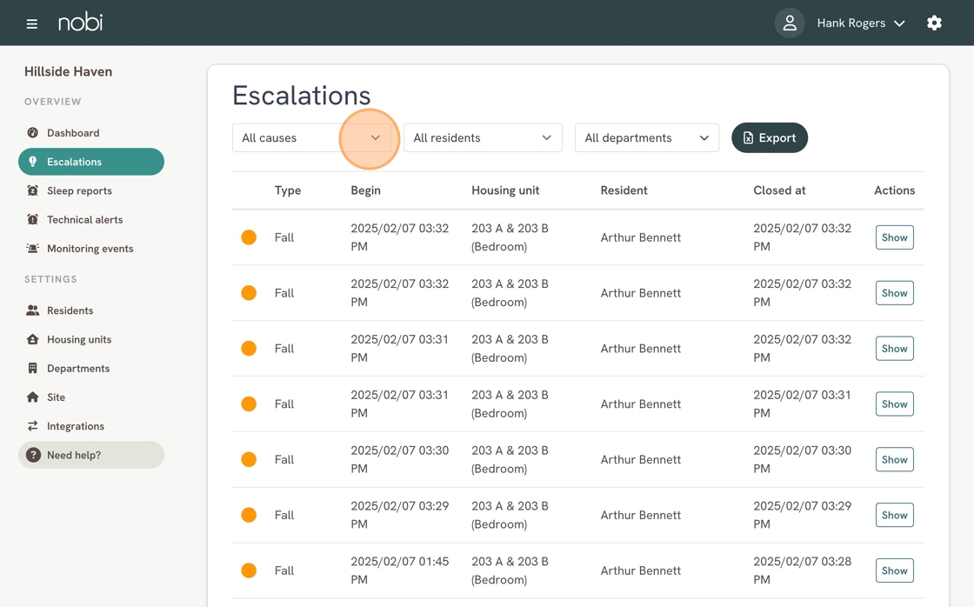
Task: Click the spreadsheet icon on Export button
Action: pyautogui.click(x=748, y=138)
